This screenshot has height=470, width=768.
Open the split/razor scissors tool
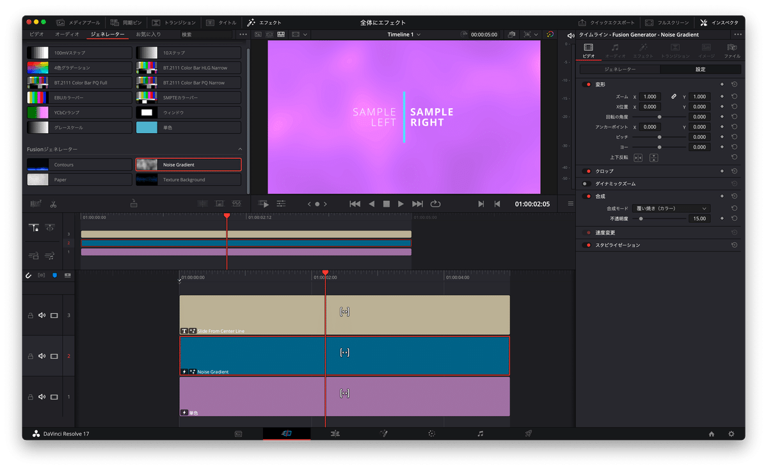(53, 204)
